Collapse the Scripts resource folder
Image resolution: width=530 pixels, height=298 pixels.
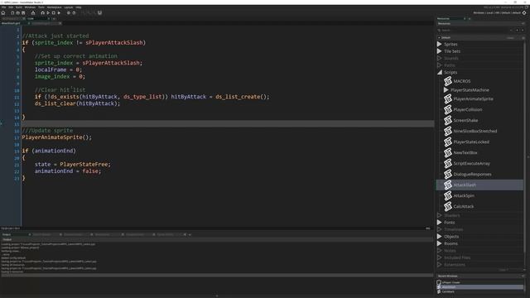pos(440,72)
